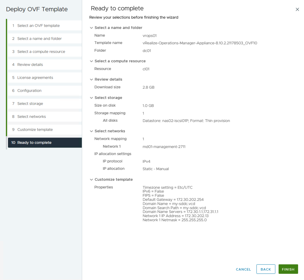Go to step 1 Select an OVF template
304x280 pixels.
pyautogui.click(x=39, y=26)
